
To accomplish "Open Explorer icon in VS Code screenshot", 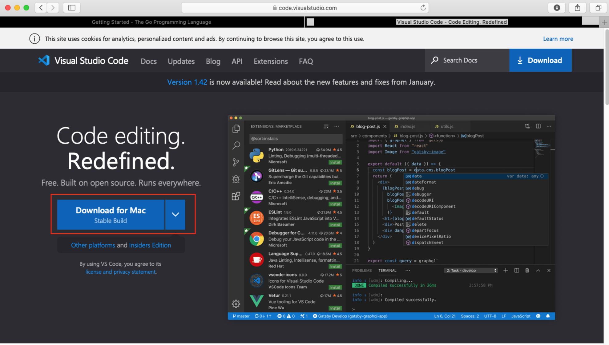I will (236, 129).
